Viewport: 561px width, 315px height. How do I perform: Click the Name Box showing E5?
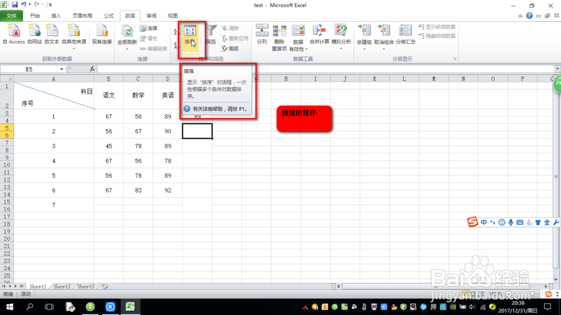[29, 69]
